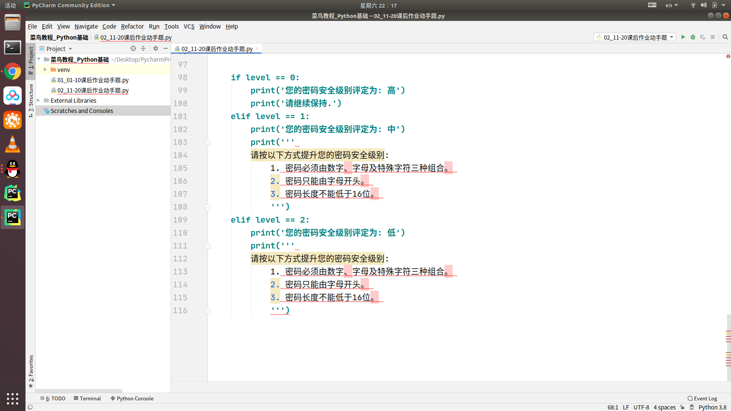Open the orange media player dock icon
The image size is (731, 411).
pyautogui.click(x=13, y=120)
